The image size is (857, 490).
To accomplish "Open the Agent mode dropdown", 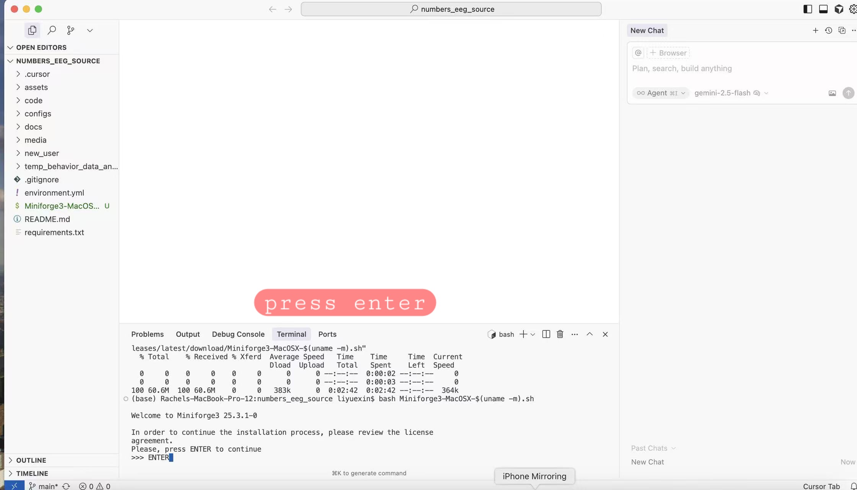I will (661, 93).
